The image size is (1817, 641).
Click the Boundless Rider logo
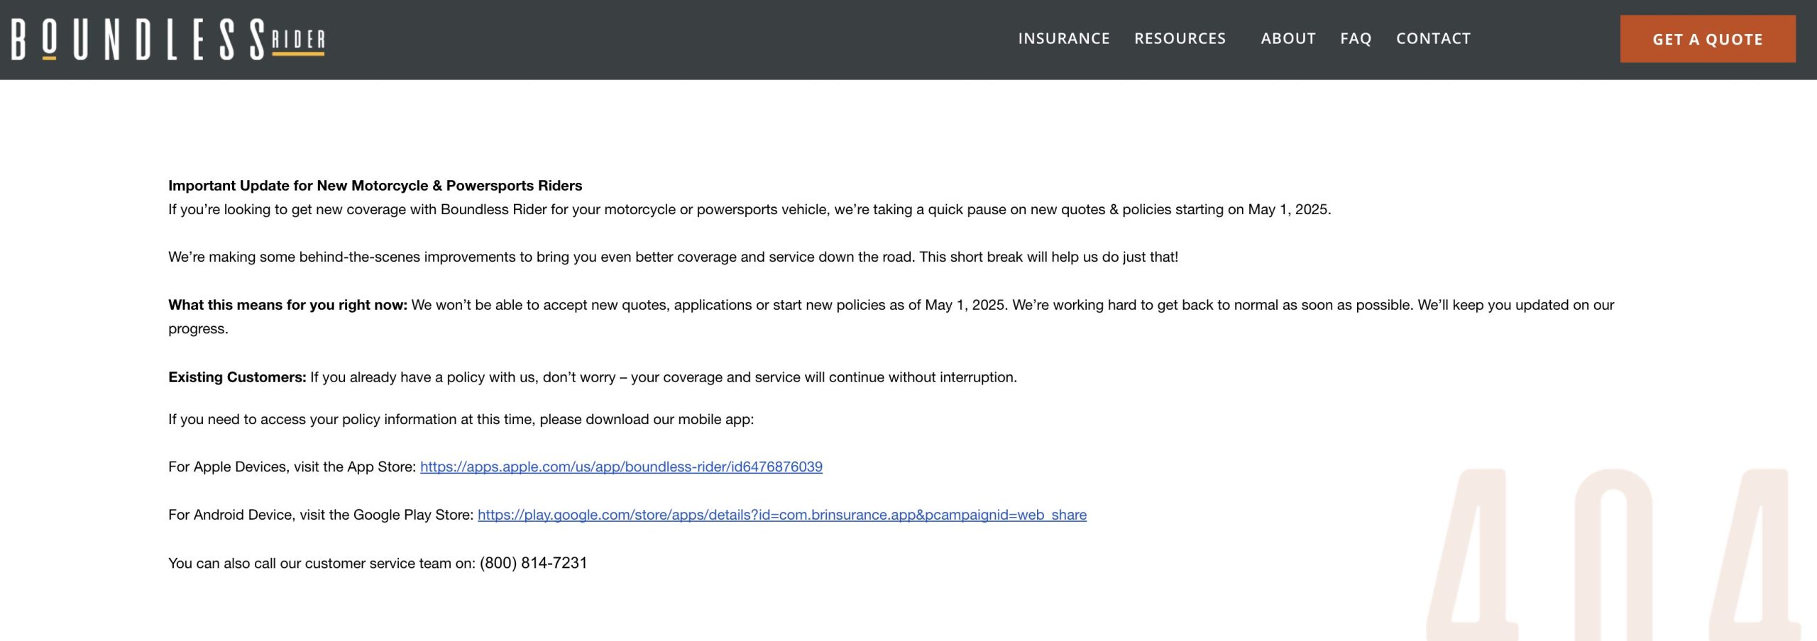tap(168, 39)
